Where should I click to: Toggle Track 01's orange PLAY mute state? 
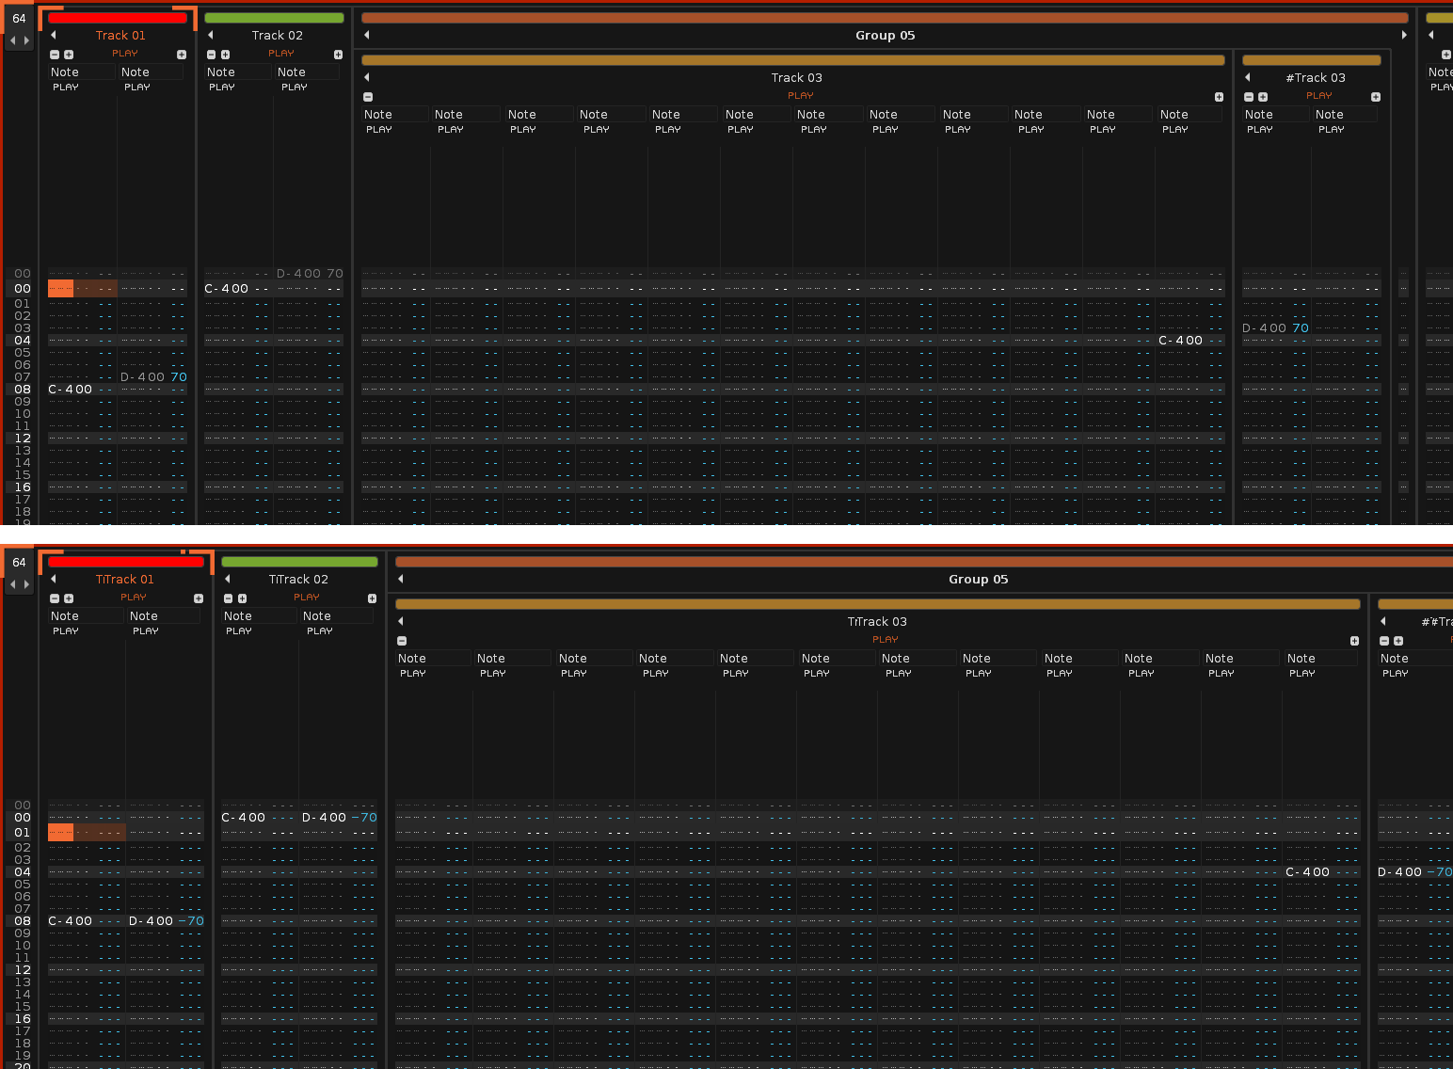click(125, 54)
